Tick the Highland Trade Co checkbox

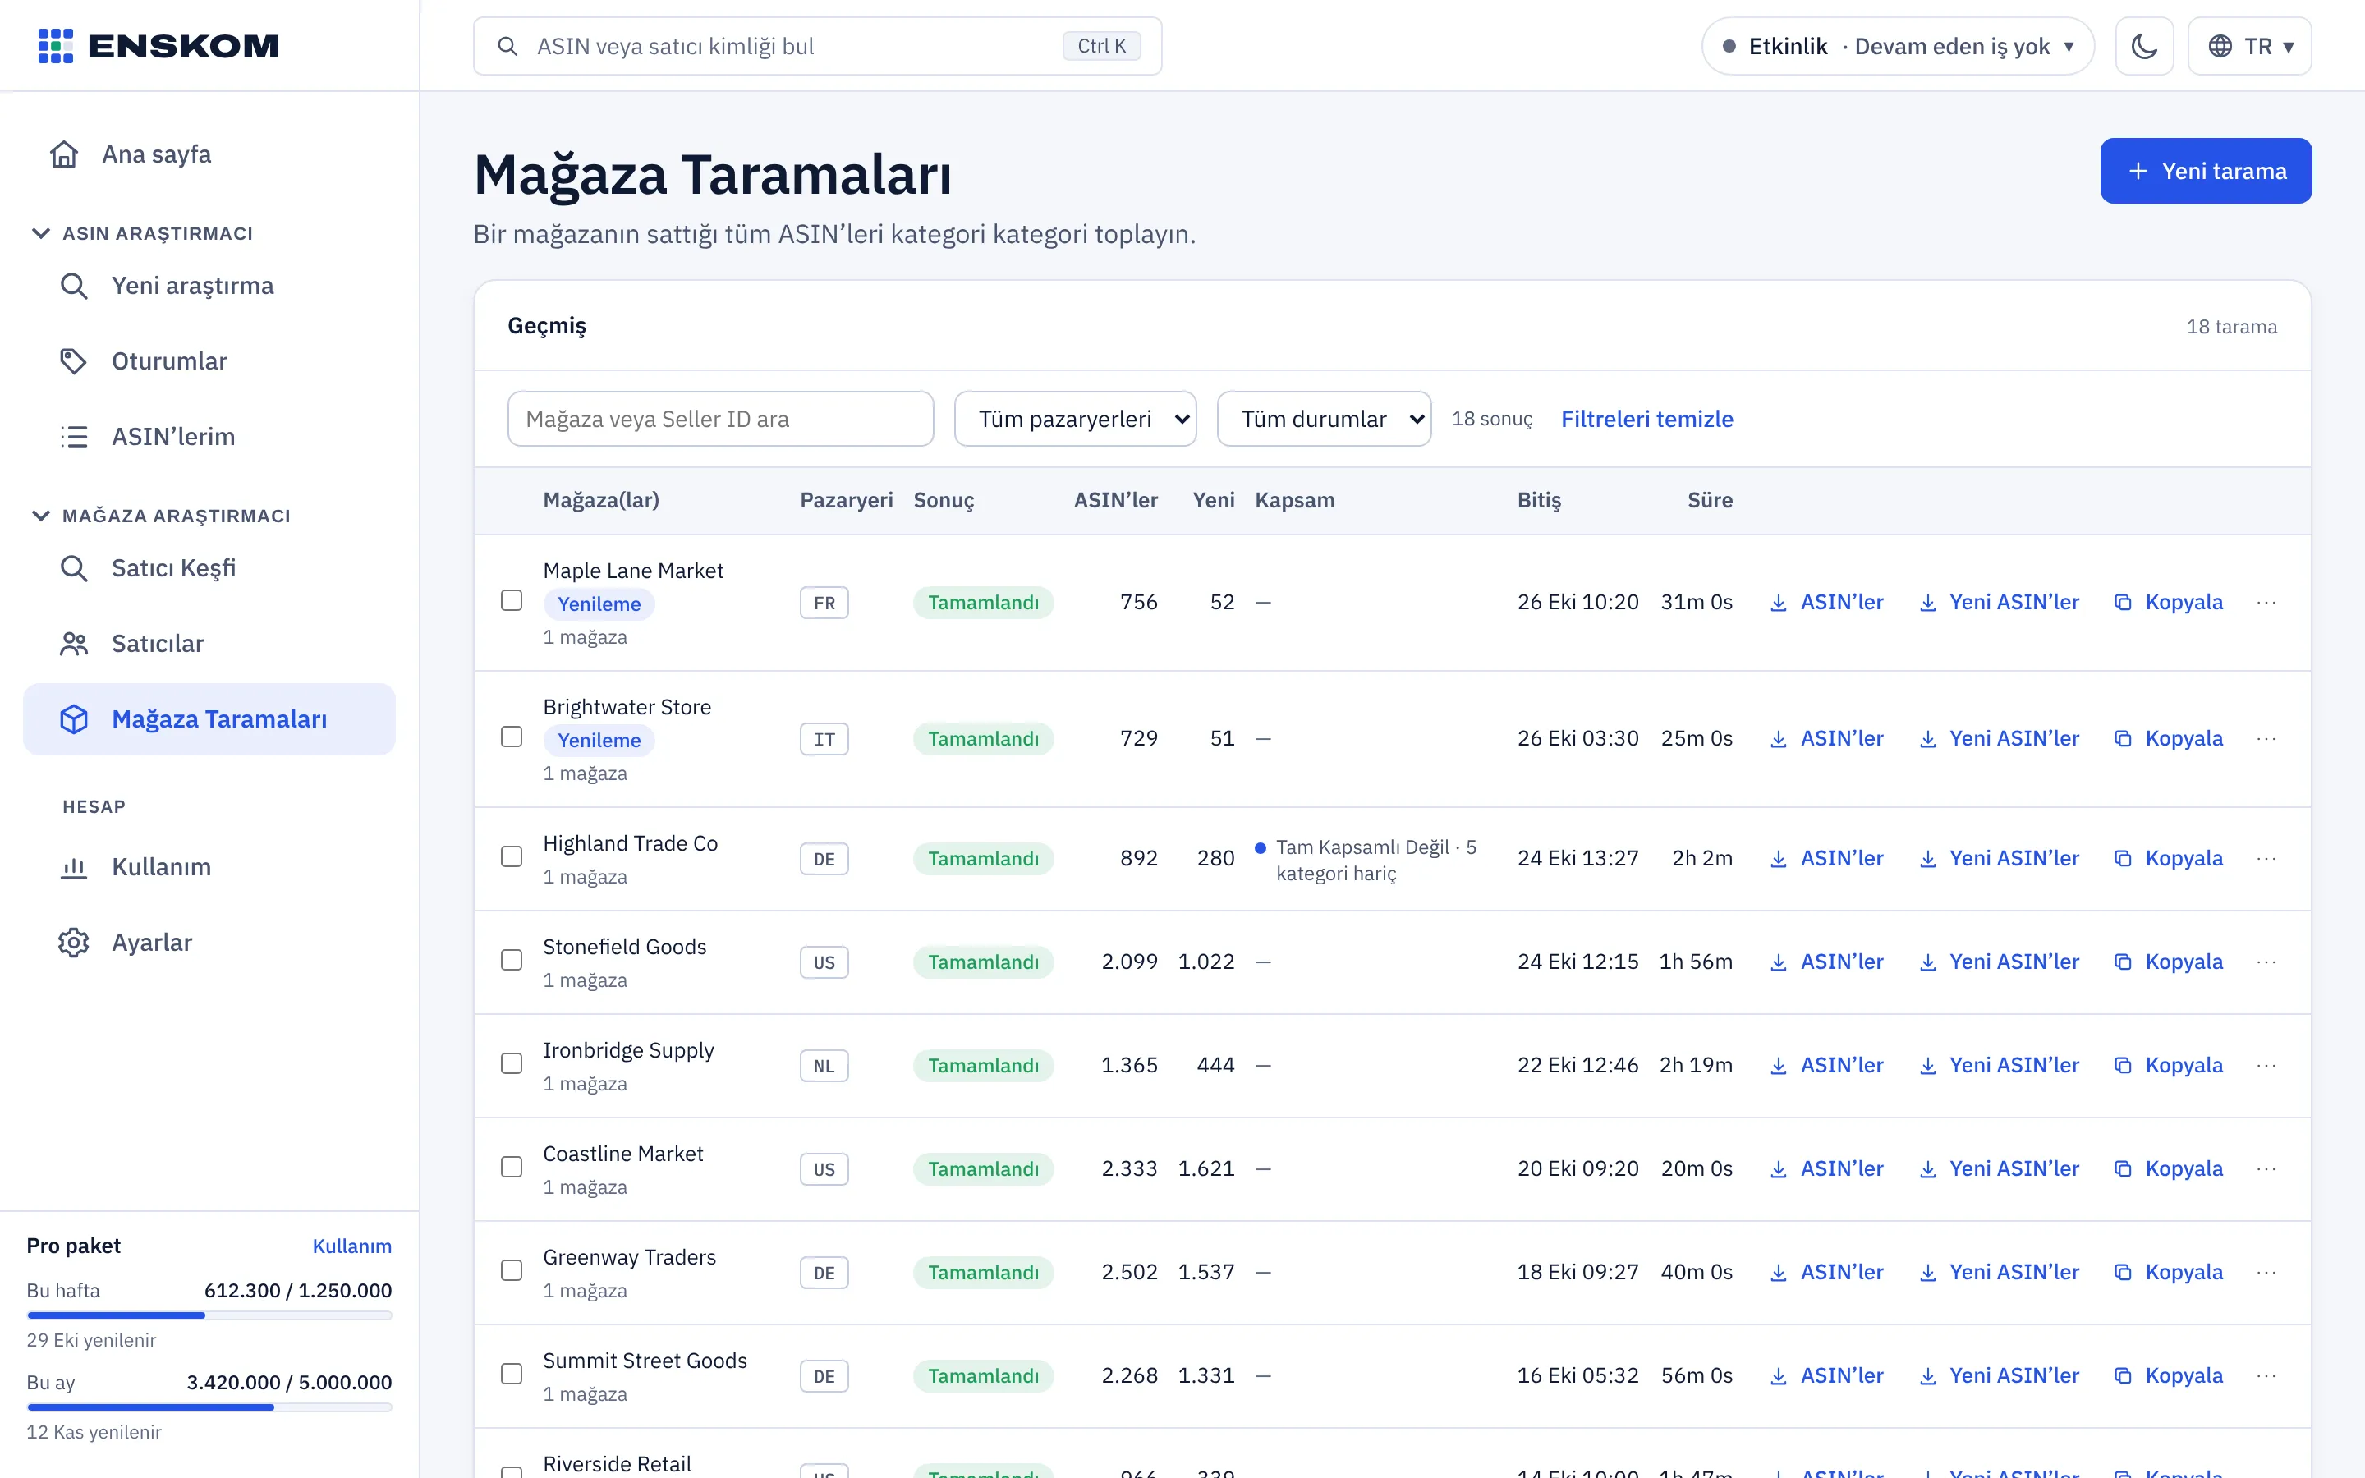(x=511, y=856)
